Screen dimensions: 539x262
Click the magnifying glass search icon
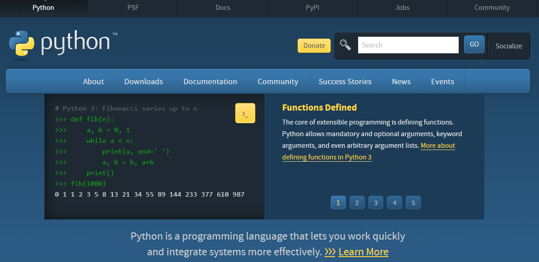point(345,45)
